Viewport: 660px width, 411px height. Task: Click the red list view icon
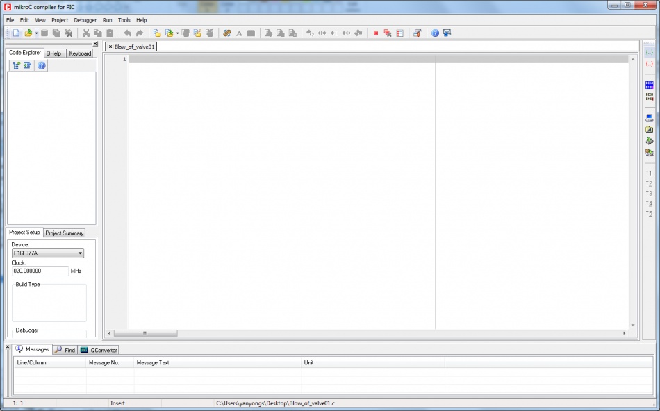tap(400, 33)
